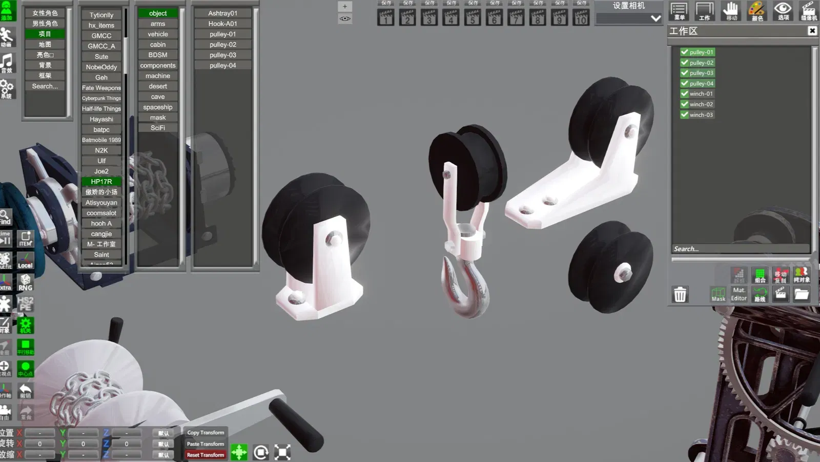Screen dimensions: 820x462
Task: Select camera slot 5 clapperboard
Action: [x=473, y=17]
